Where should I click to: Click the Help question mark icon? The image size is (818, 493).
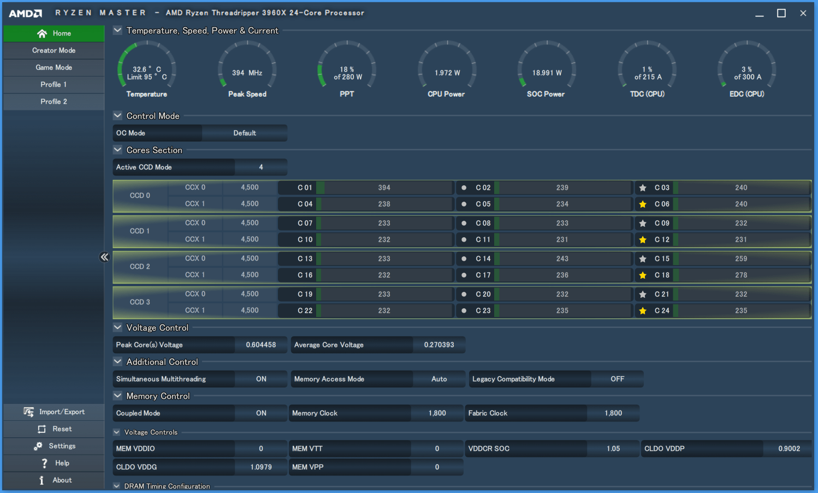pyautogui.click(x=44, y=463)
